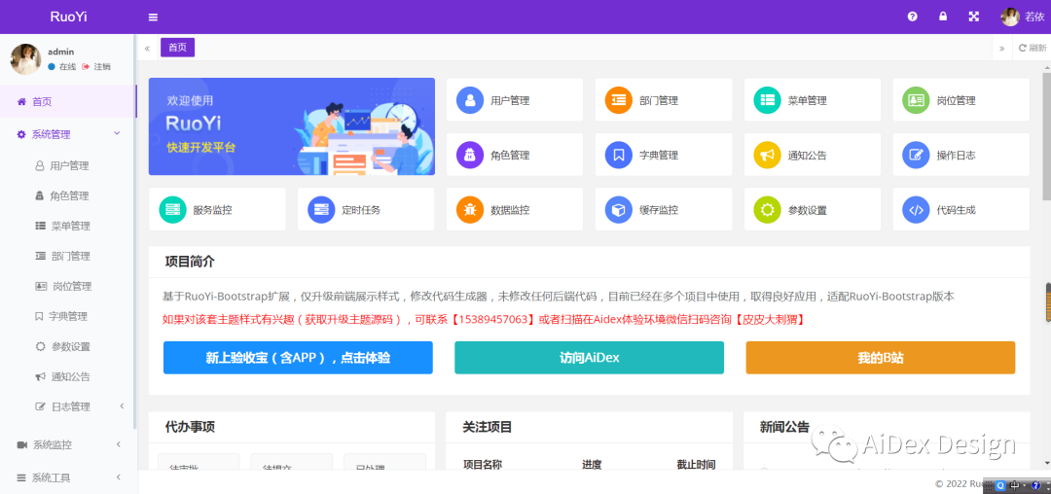1051x494 pixels.
Task: Open 角色管理 in the sidebar
Action: point(68,196)
